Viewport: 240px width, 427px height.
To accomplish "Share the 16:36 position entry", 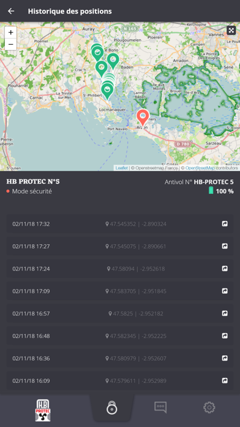I will click(x=225, y=358).
